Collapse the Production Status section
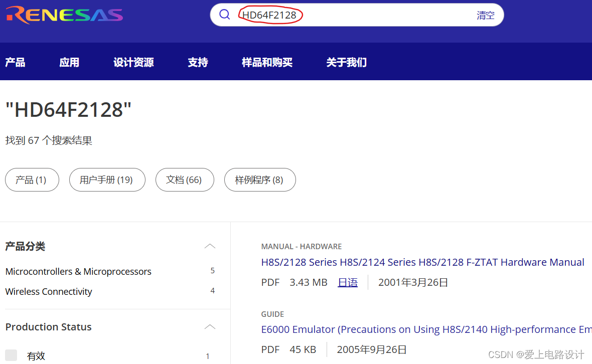Screen dimensions: 592x364 (210, 326)
